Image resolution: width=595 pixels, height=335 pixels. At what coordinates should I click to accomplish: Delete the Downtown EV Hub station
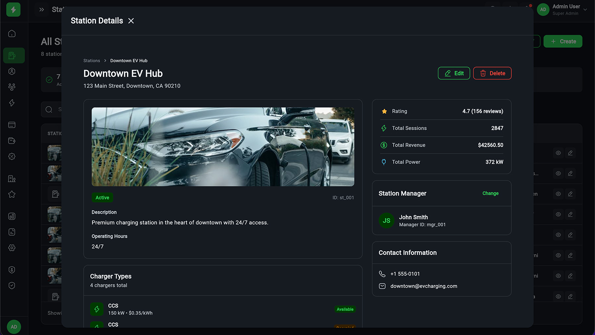pos(492,74)
